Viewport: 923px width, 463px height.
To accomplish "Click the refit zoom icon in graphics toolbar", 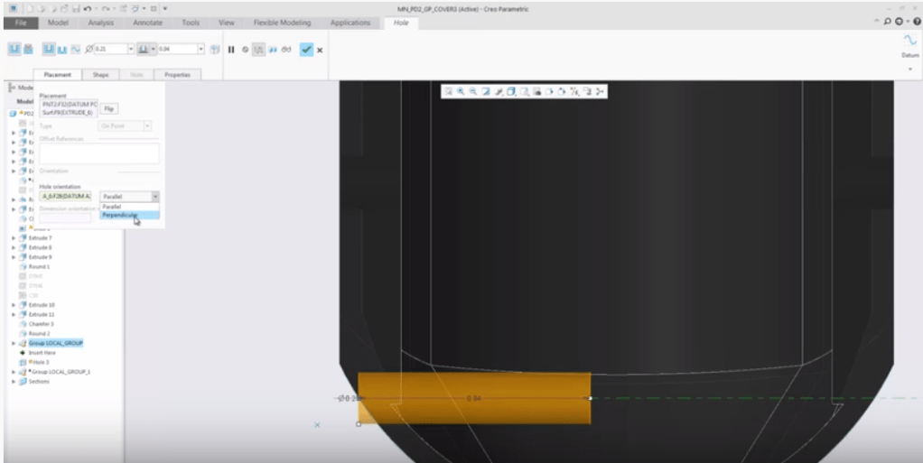I will pos(448,91).
